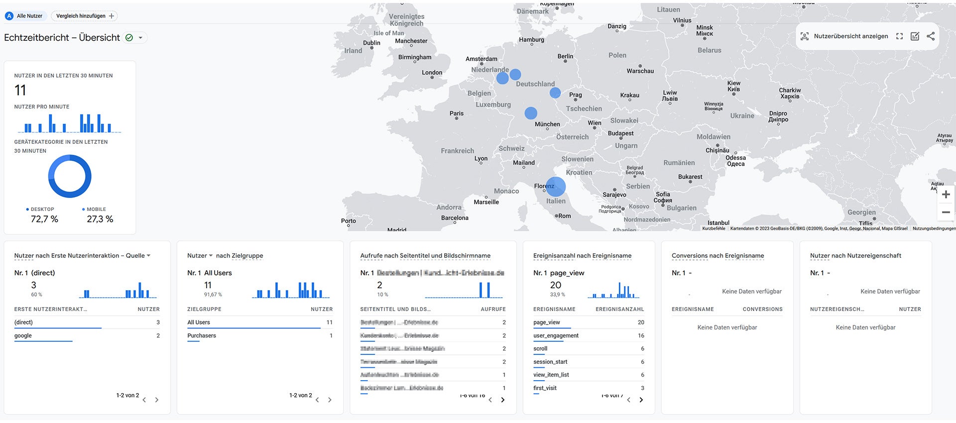956x423 pixels.
Task: Go to next page in Erste Nutzerinteraktion card
Action: (x=157, y=400)
